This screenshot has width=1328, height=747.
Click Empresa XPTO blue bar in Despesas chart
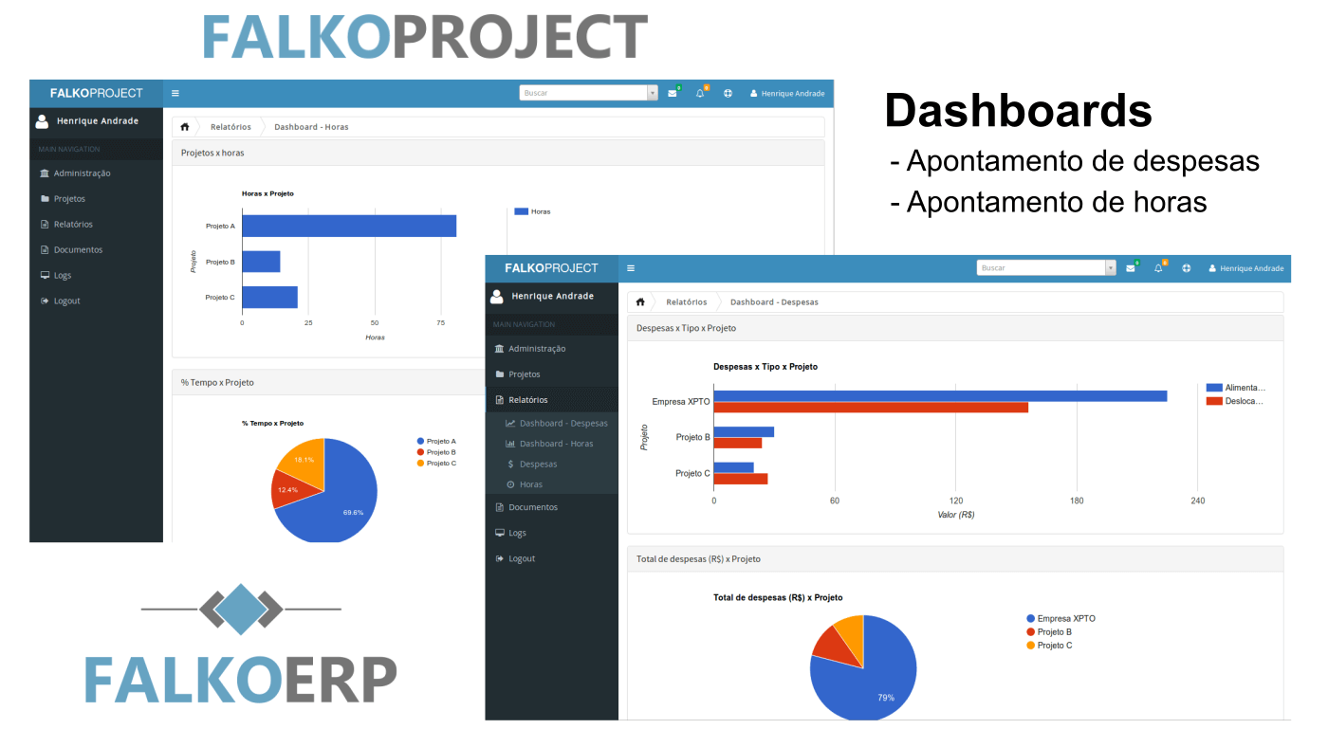point(940,396)
